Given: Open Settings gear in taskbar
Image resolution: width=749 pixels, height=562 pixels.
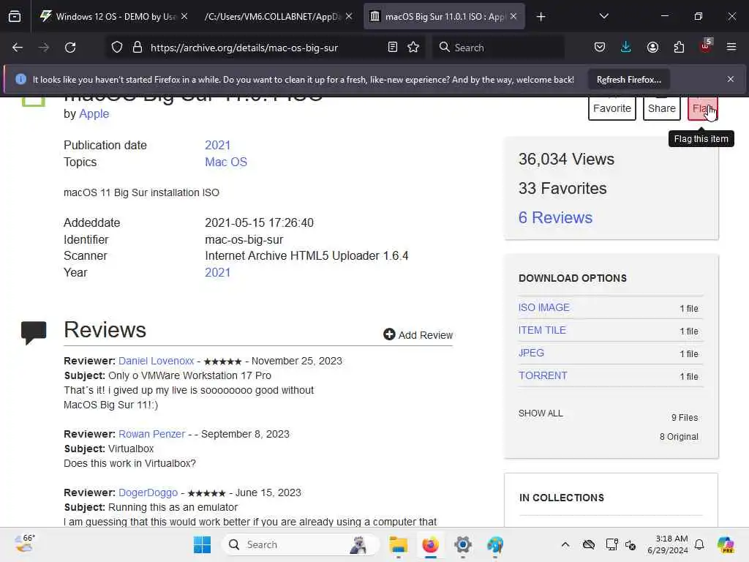Looking at the screenshot, I should (463, 544).
